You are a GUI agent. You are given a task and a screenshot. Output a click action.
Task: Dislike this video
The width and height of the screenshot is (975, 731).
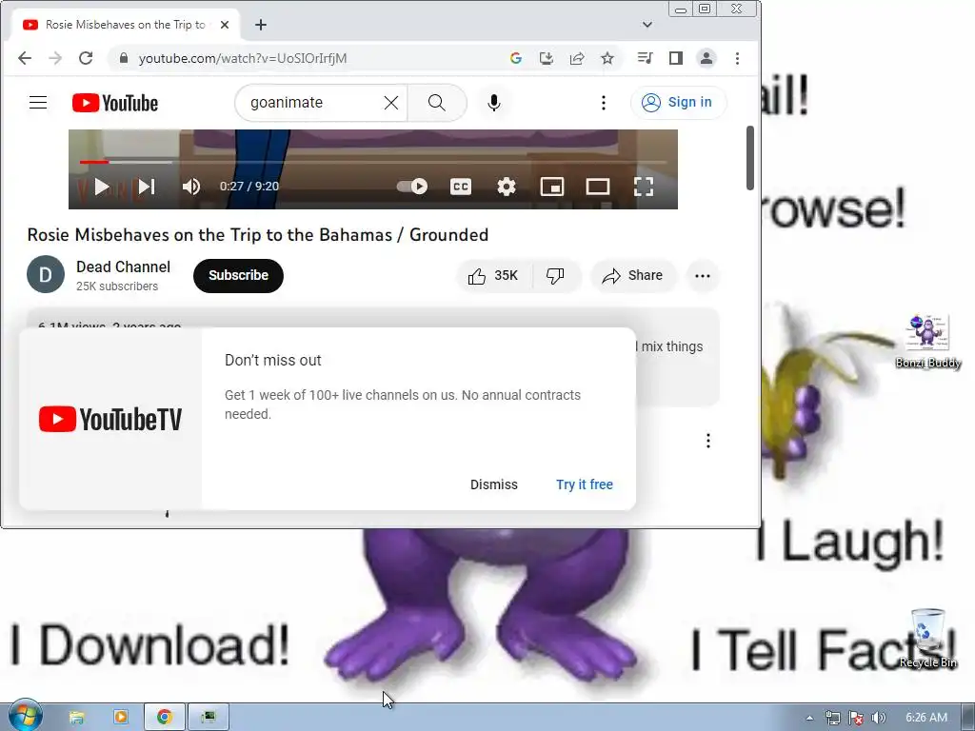[x=555, y=276]
